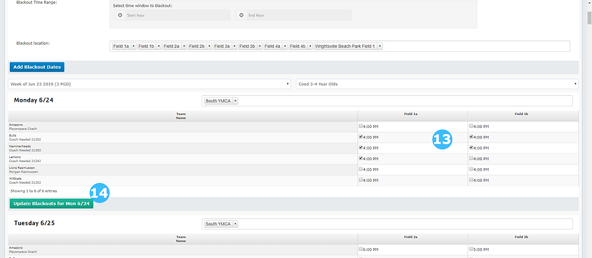Click the clock icon beside End Hour
Screen dimensions: 592x258
tap(241, 16)
